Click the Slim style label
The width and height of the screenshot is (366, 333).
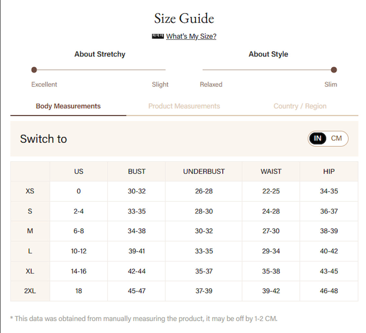click(x=331, y=84)
